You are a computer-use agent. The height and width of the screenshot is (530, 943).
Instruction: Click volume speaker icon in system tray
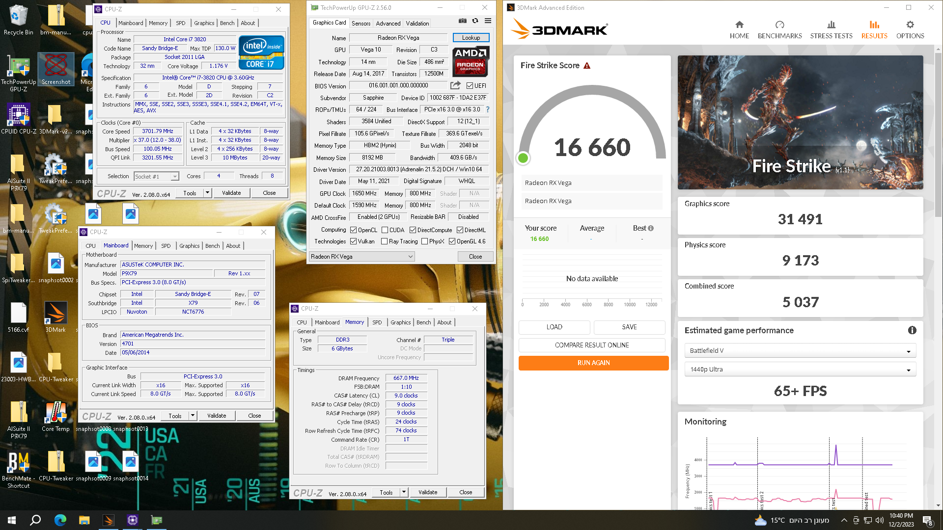point(879,520)
